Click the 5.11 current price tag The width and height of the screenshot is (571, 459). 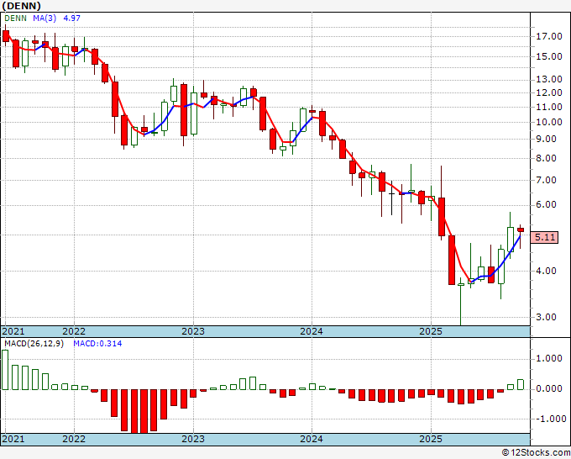click(x=544, y=237)
